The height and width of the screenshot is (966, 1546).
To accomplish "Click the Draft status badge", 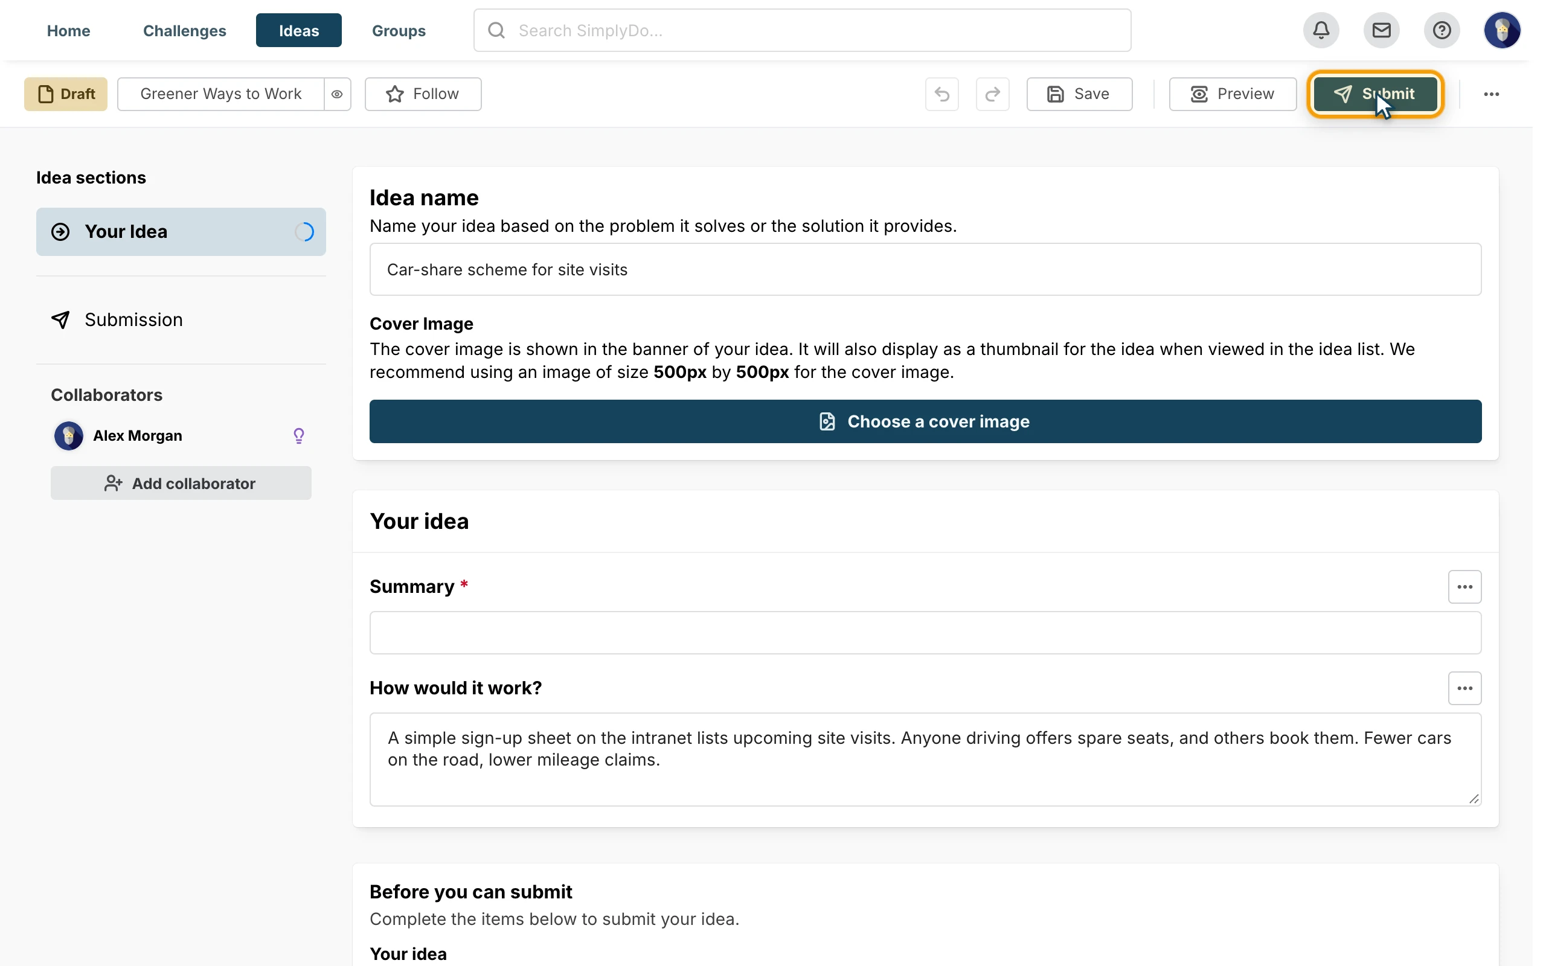I will coord(66,94).
